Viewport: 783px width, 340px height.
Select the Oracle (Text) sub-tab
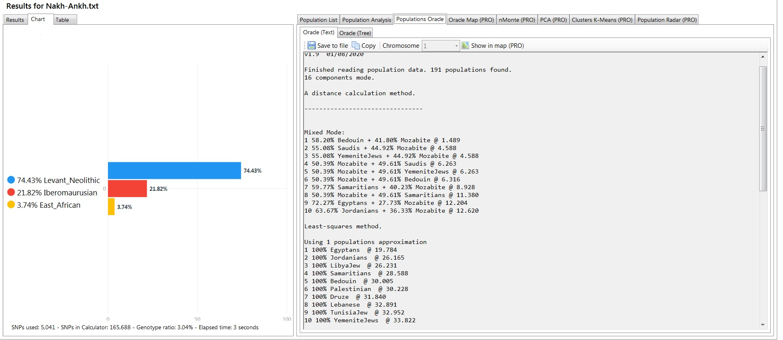coord(318,32)
